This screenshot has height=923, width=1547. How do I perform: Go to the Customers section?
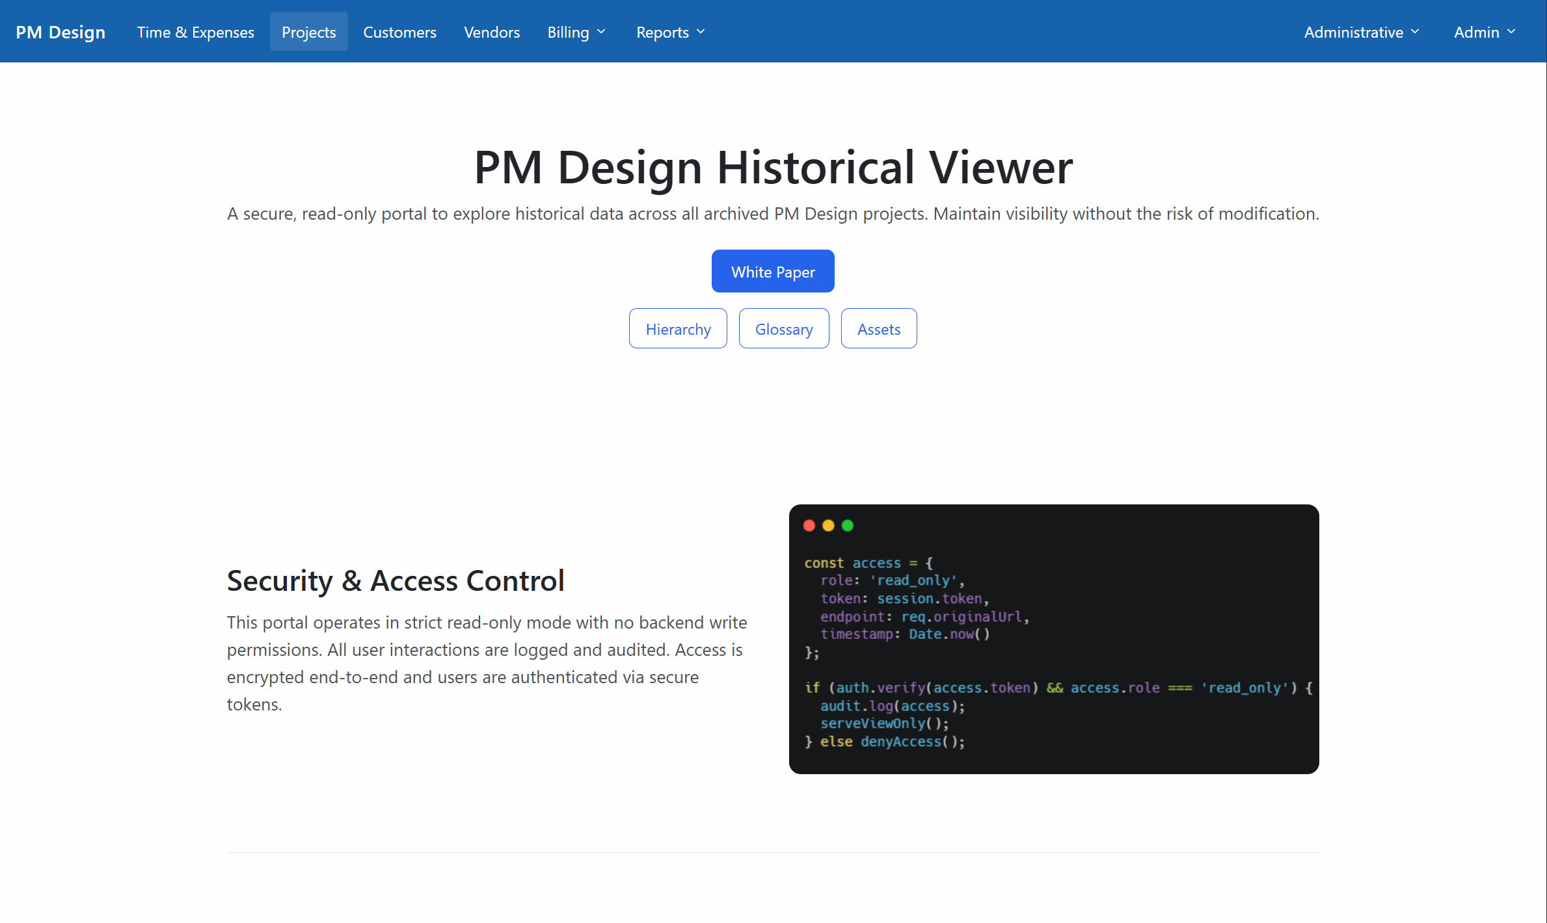[x=399, y=31]
